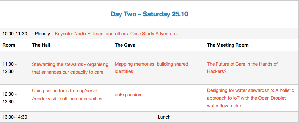
Task: Select the Plenary label text
Action: pos(43,34)
